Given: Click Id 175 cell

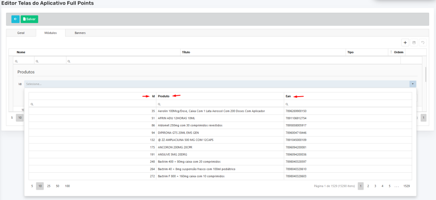Looking at the screenshot, I should click(x=92, y=147).
